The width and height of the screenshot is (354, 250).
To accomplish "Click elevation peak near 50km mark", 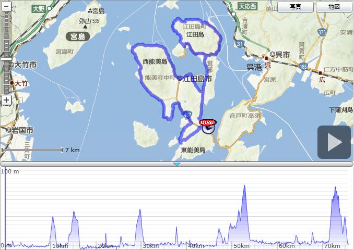I will coord(244,186).
